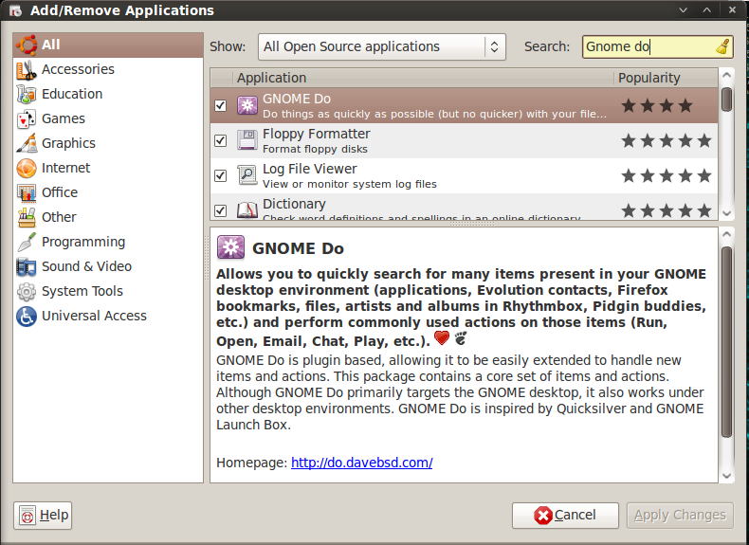The height and width of the screenshot is (545, 749).
Task: Select the Universal Access category label
Action: (x=94, y=316)
